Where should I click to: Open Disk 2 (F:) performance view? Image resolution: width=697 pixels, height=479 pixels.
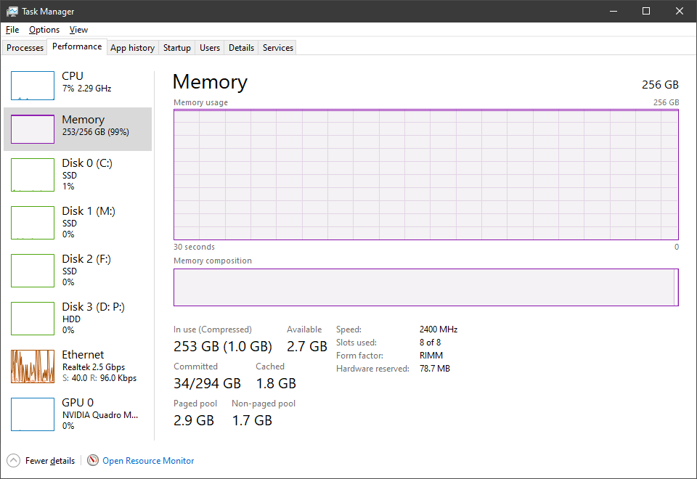[x=78, y=271]
